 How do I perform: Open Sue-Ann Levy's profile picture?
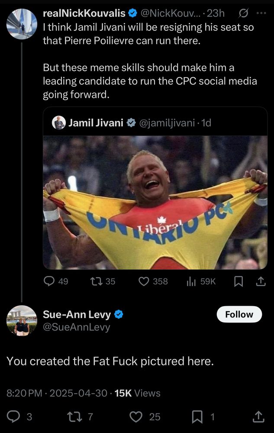(22, 320)
